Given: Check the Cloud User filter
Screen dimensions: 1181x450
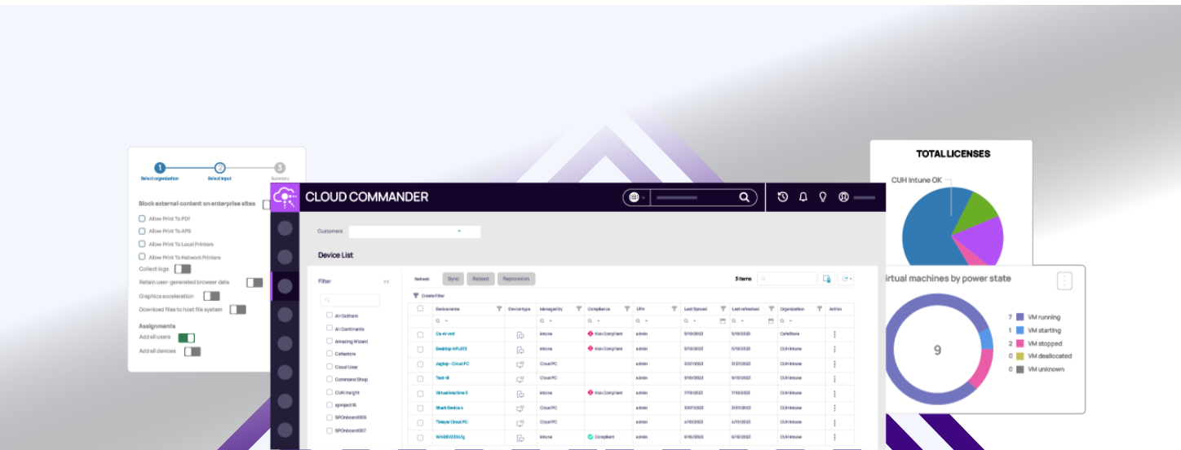Looking at the screenshot, I should [x=330, y=366].
